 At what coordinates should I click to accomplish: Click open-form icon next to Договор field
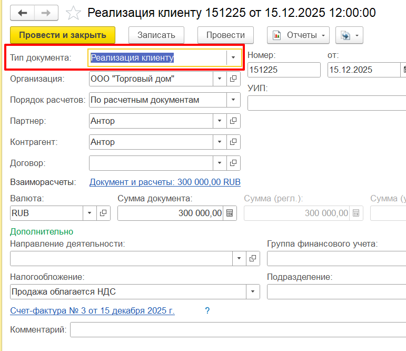pos(234,163)
